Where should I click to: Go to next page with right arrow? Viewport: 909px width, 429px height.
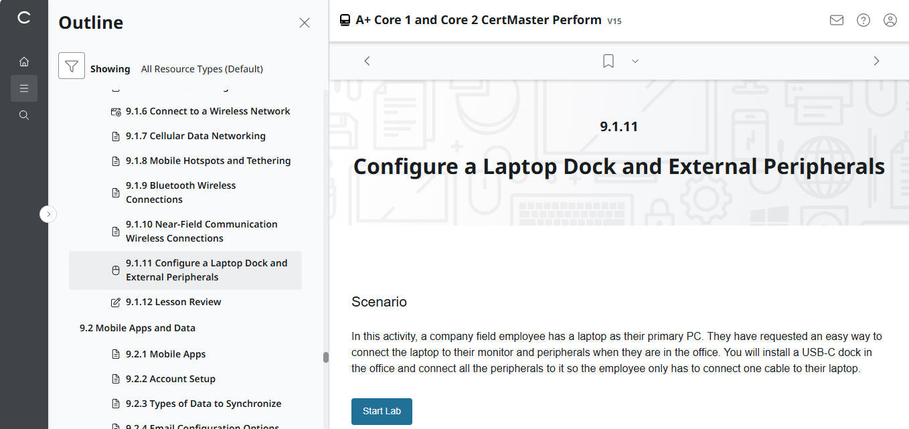pyautogui.click(x=876, y=60)
